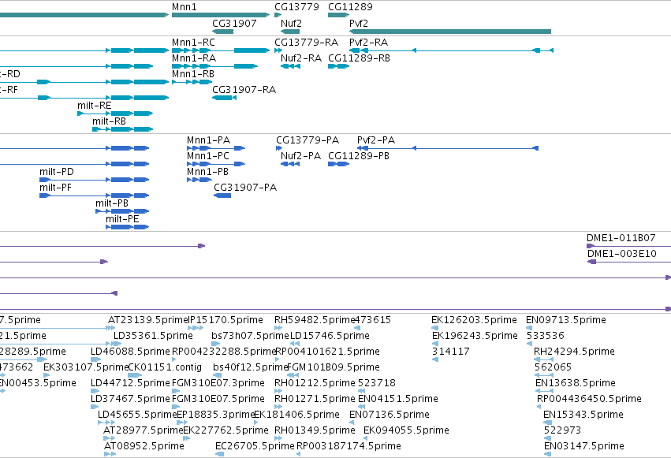
Task: Select the RP004232288.5prime EST label
Action: tap(224, 352)
